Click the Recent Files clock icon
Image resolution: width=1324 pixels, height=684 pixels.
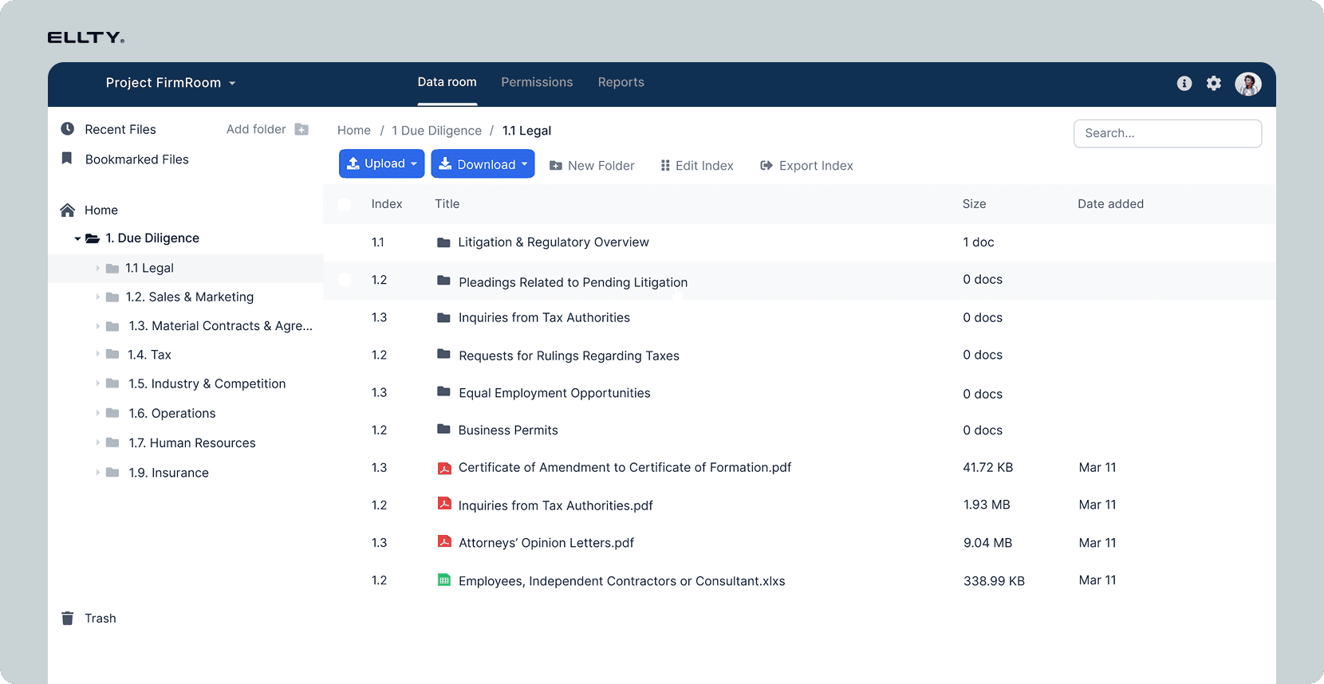point(68,129)
